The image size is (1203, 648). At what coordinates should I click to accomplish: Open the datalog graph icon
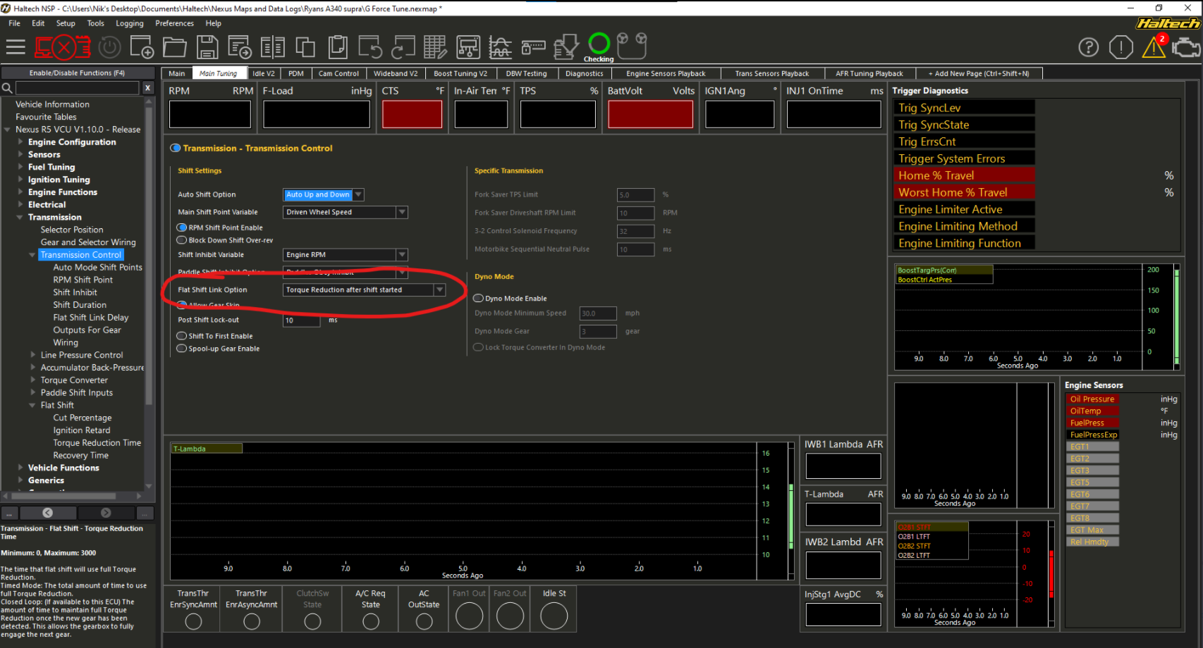(x=500, y=47)
